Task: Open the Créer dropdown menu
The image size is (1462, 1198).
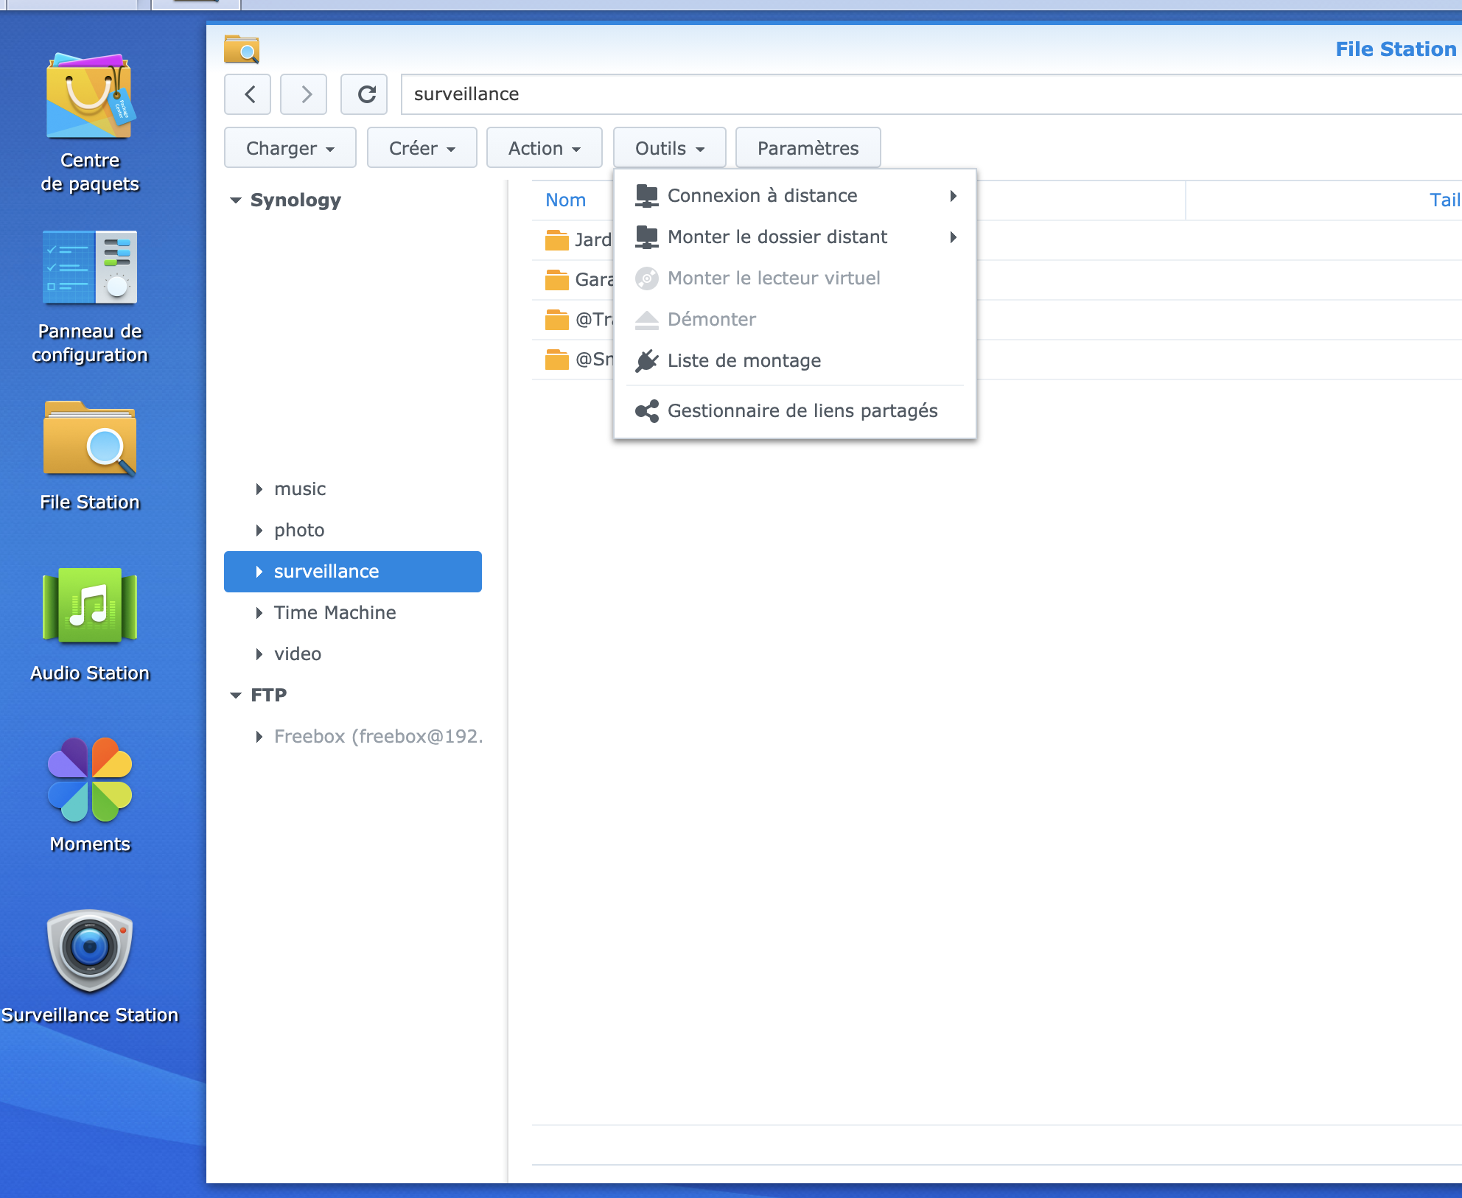Action: (x=422, y=148)
